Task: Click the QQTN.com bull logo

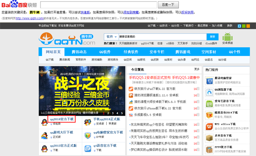Action: [67, 39]
